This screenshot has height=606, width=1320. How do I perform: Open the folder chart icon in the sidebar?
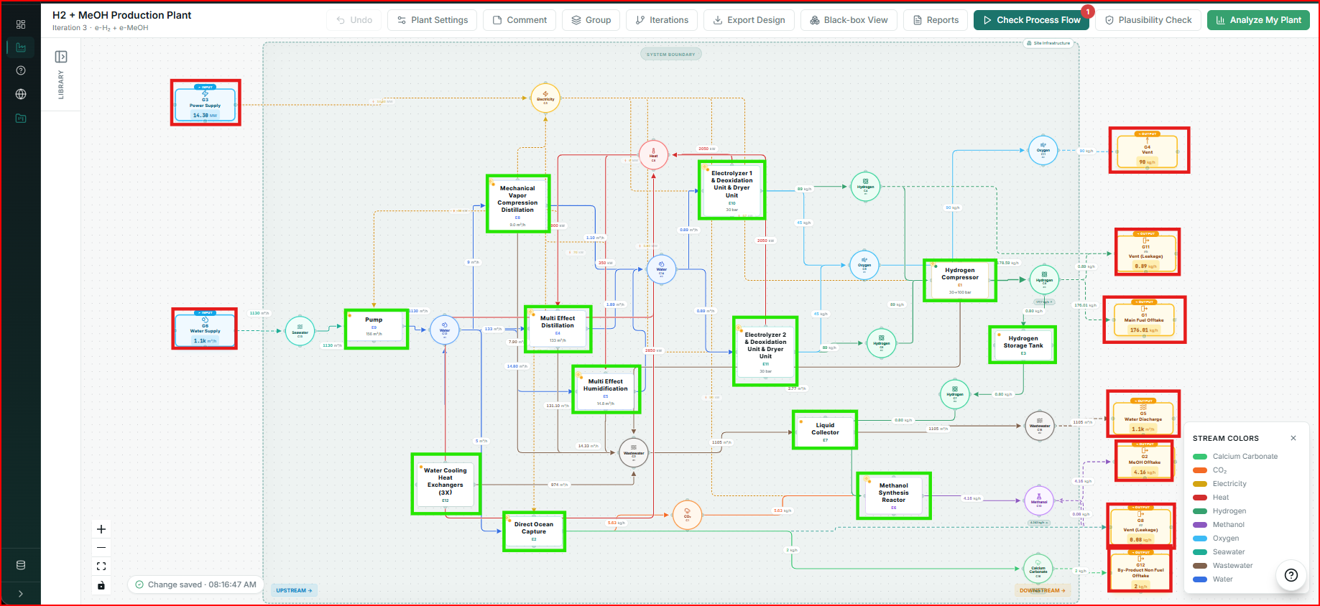[x=21, y=118]
